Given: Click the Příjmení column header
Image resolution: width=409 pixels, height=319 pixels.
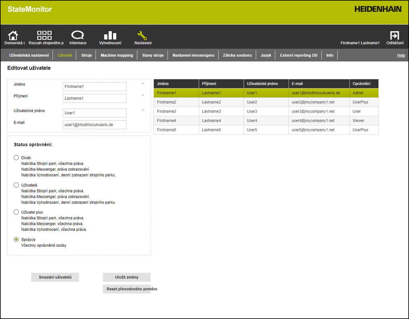Looking at the screenshot, I should [221, 84].
